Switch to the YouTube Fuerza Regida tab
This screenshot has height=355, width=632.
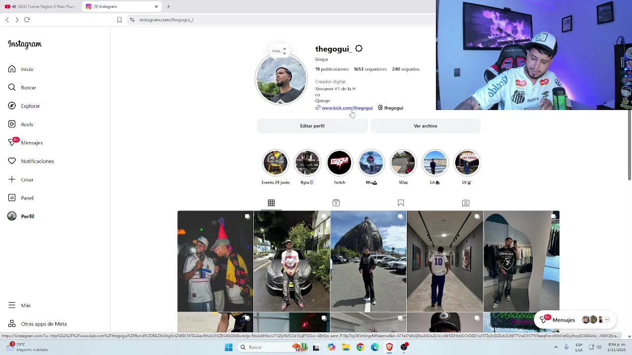pyautogui.click(x=40, y=6)
